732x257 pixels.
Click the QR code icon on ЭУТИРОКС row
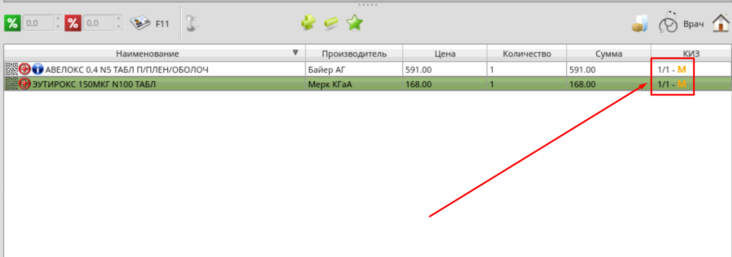point(12,84)
